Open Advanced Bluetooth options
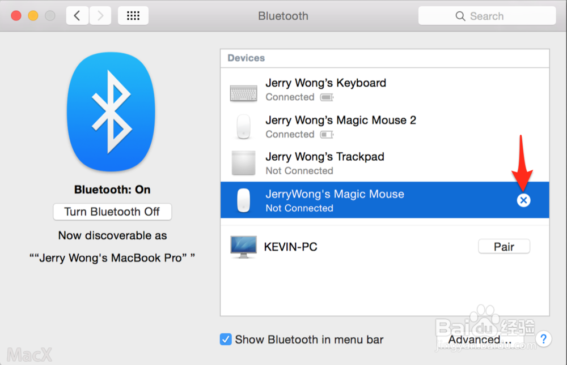The image size is (567, 365). pyautogui.click(x=480, y=340)
